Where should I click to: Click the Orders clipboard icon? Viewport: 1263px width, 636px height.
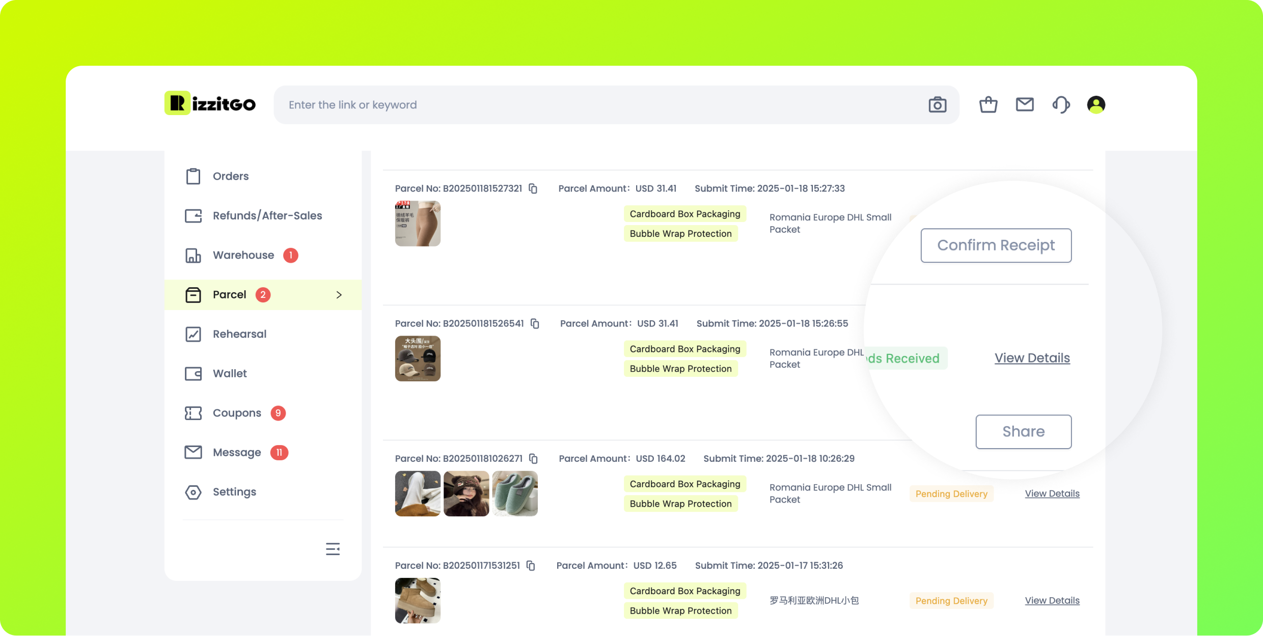193,176
